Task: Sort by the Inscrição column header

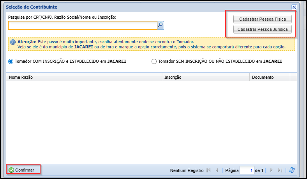Action: 205,77
